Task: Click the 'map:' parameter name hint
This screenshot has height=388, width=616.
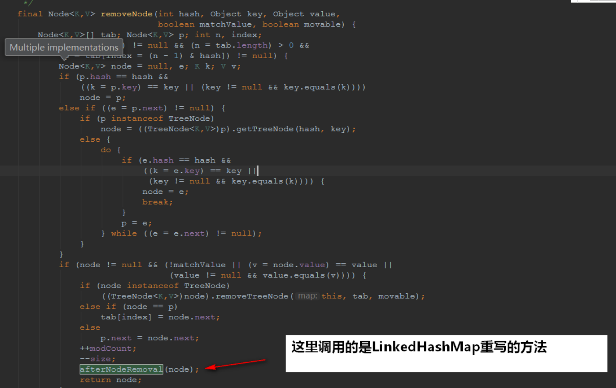Action: tap(308, 296)
